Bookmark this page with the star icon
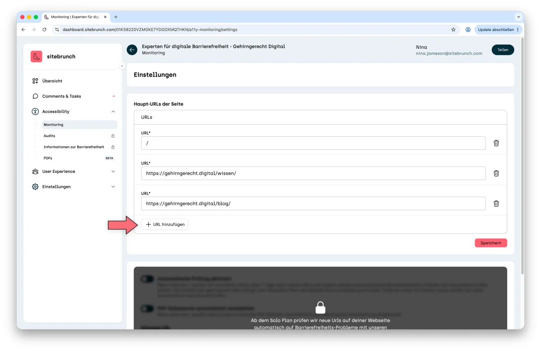 453,30
